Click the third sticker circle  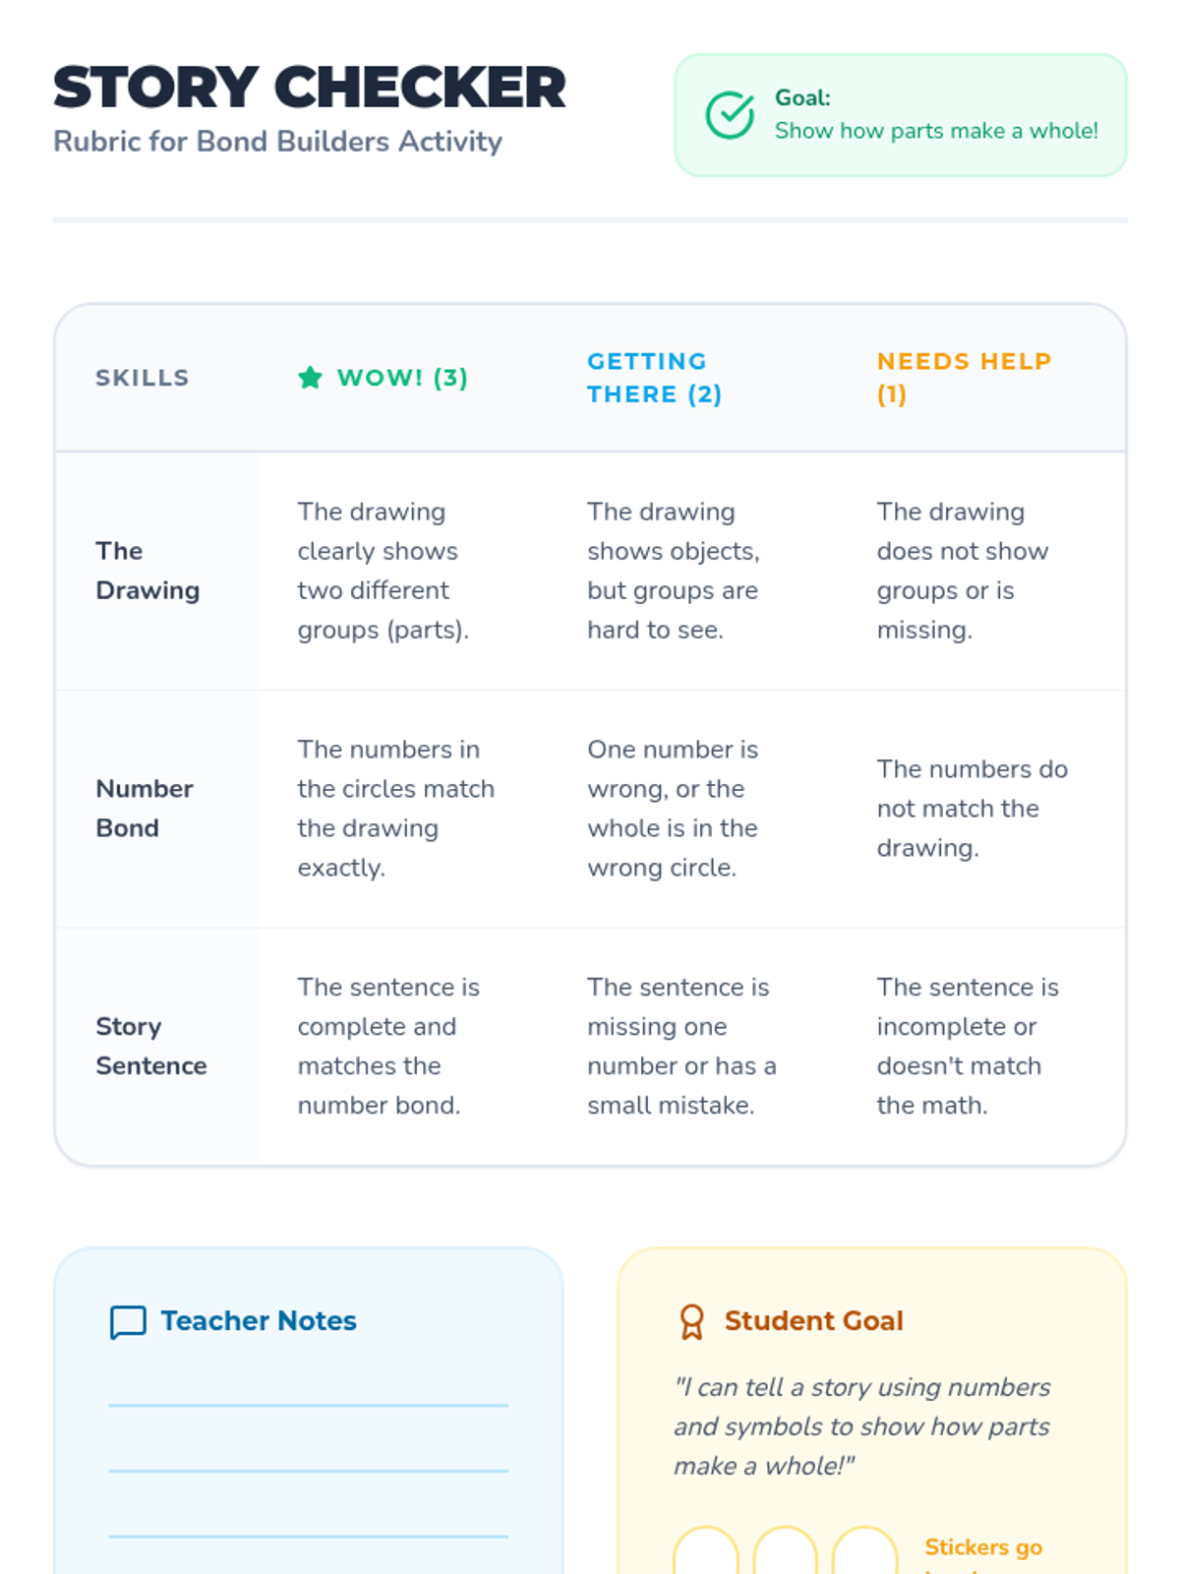(864, 1552)
